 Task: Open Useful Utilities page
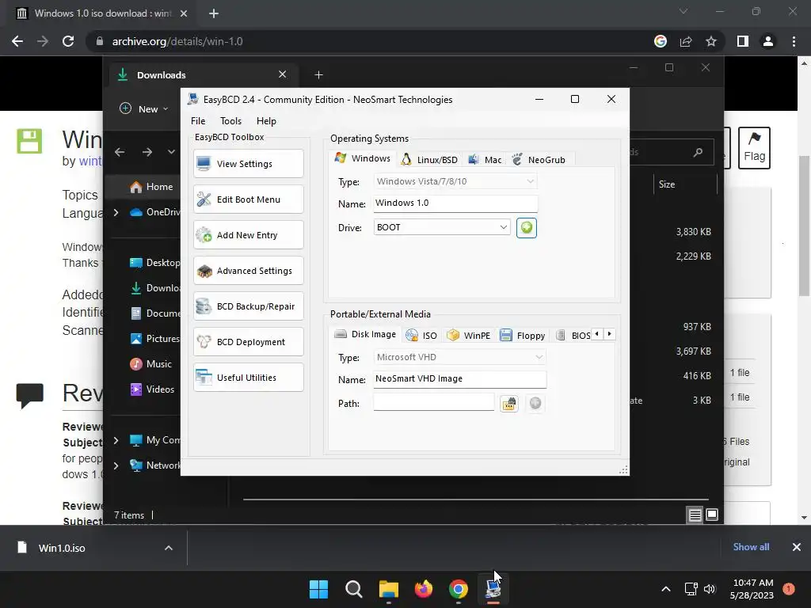pos(248,378)
